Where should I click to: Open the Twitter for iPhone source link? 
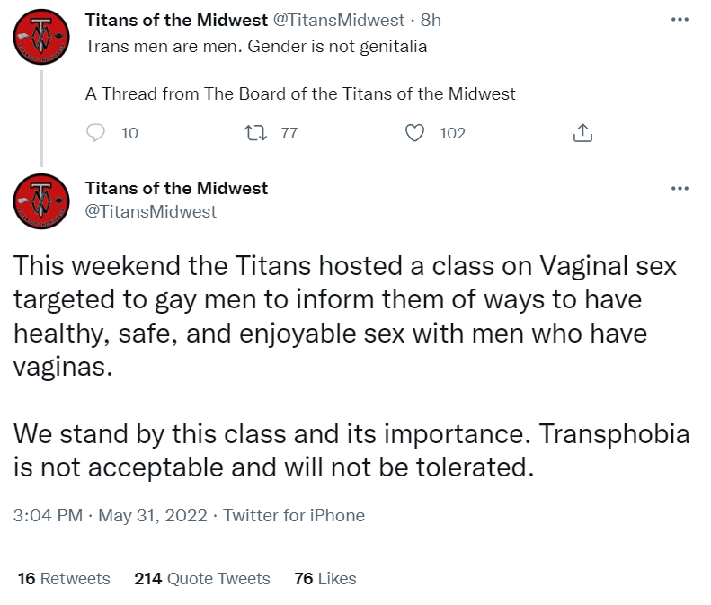tap(294, 516)
